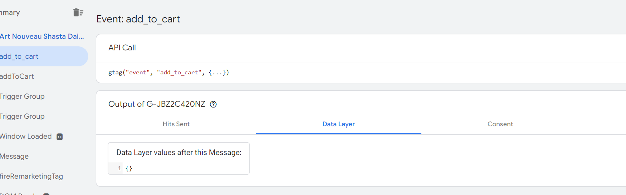Click the gtag add_to_cart API call code line
The width and height of the screenshot is (626, 195).
click(169, 73)
